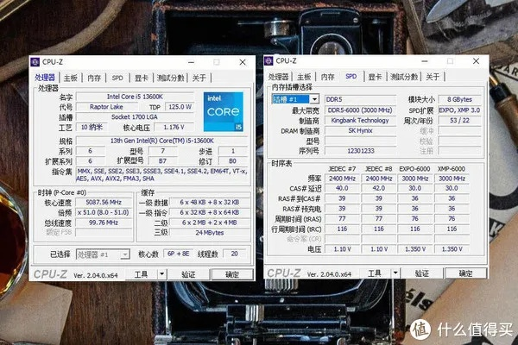518x345 pixels.
Task: Open the 内存 tab in left CPU-Z window
Action: coord(94,78)
